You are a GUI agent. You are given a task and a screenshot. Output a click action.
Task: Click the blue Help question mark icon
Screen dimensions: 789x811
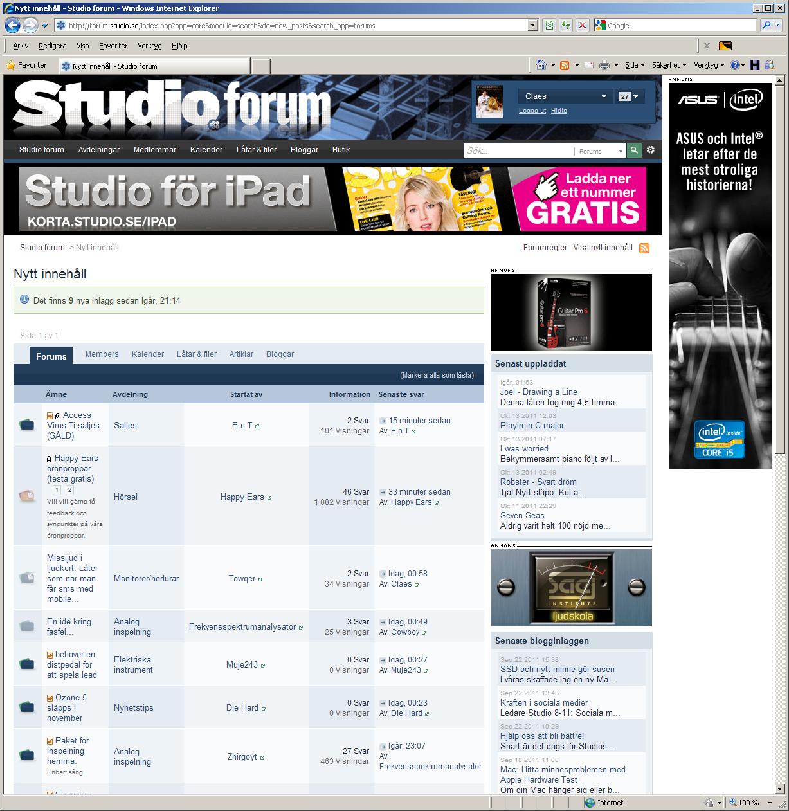(735, 65)
